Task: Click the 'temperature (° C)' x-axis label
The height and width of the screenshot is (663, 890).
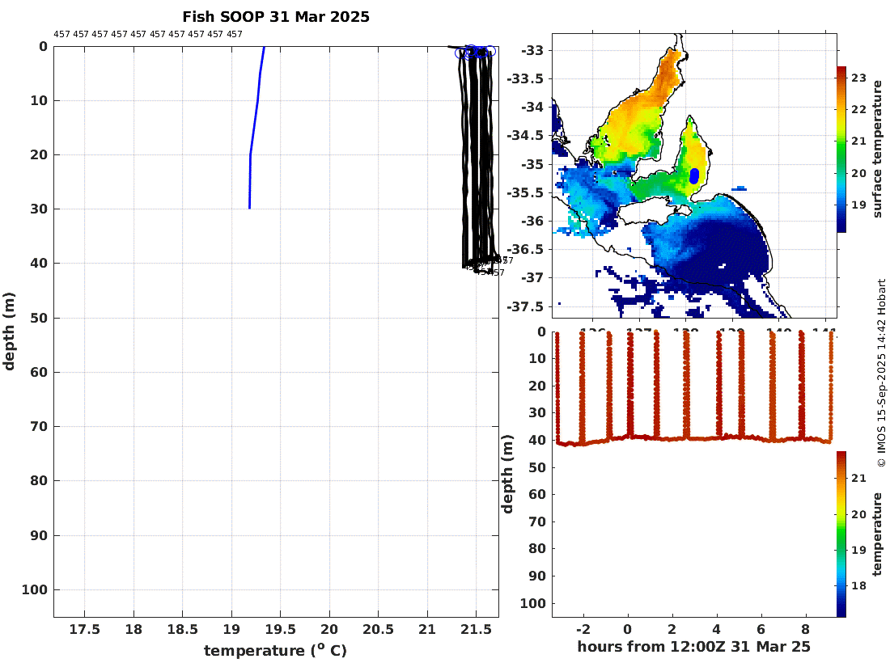Action: (275, 650)
